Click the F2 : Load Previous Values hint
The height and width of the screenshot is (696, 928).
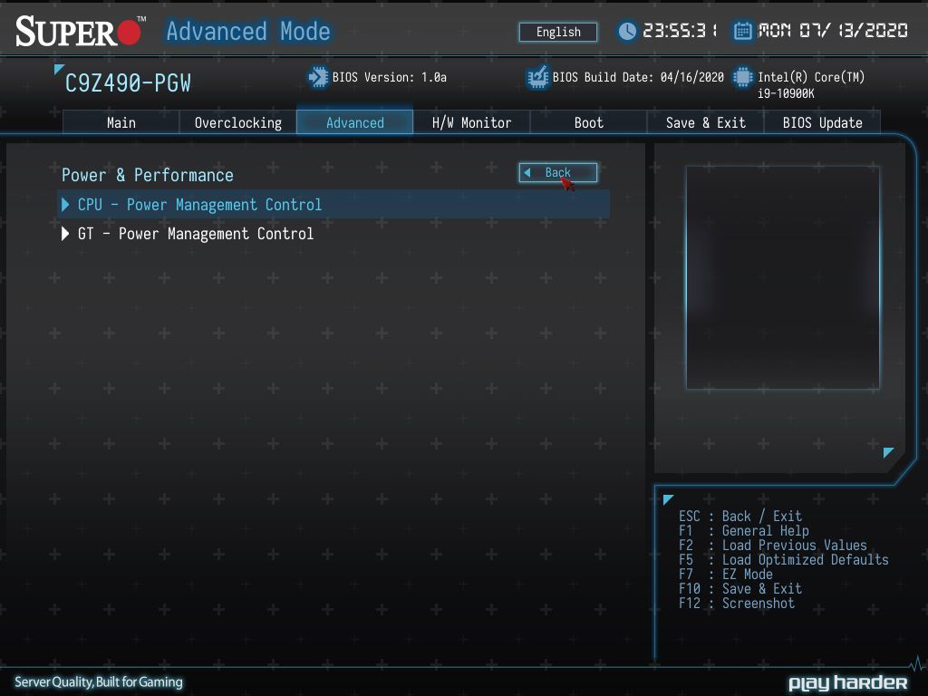772,545
